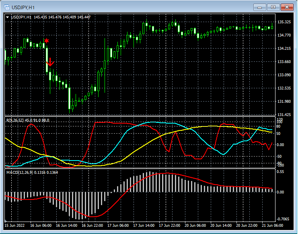This screenshot has height=234, width=298.
Task: Open the one-click trading triangle beside USDJPY,H1
Action: point(8,17)
